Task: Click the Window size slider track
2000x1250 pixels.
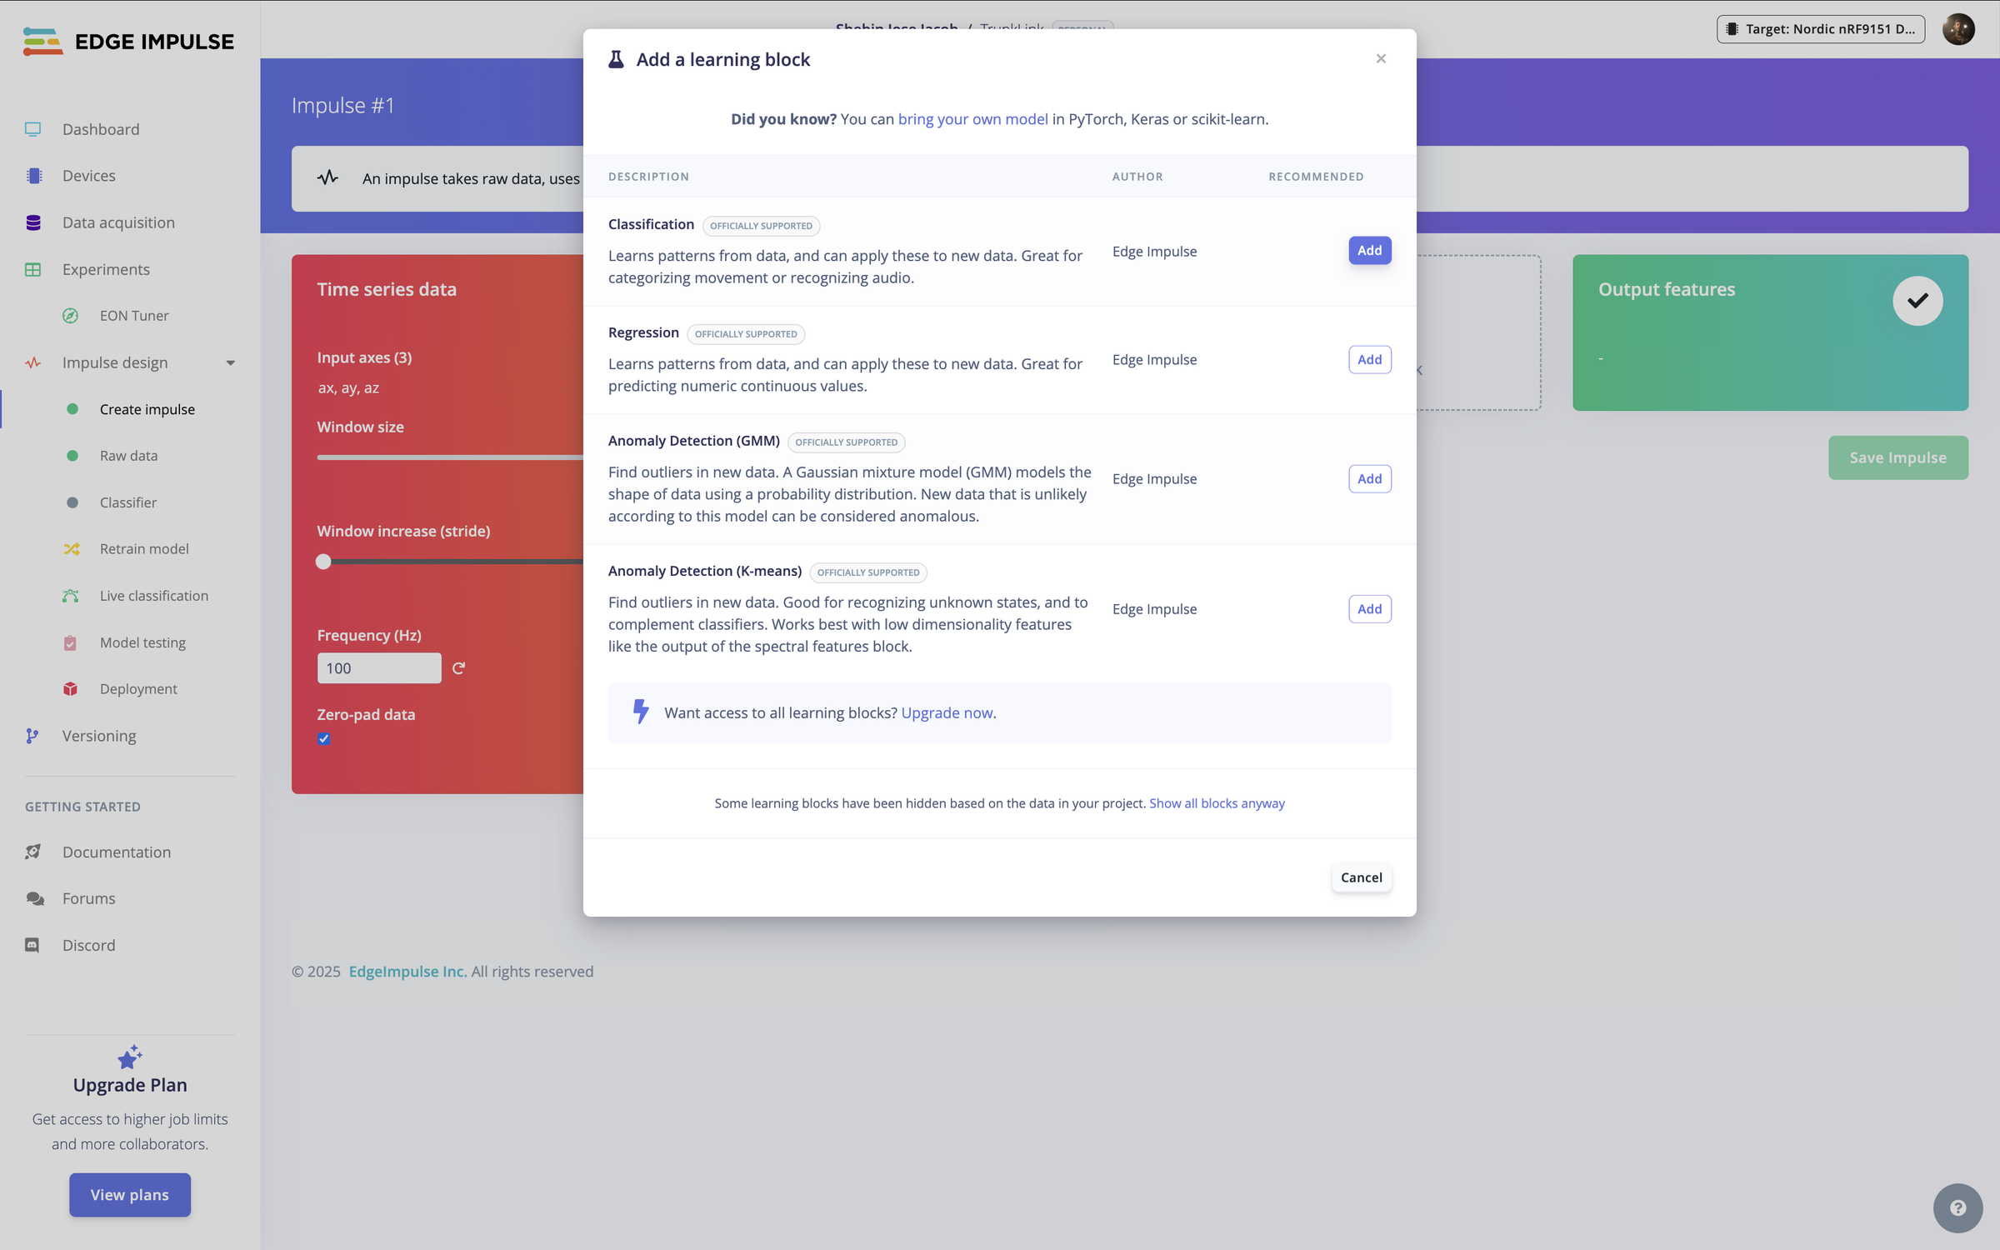Action: (450, 457)
